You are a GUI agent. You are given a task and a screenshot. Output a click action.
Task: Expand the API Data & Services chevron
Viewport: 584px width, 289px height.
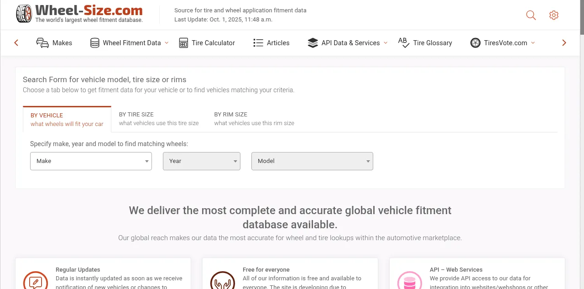tap(386, 43)
